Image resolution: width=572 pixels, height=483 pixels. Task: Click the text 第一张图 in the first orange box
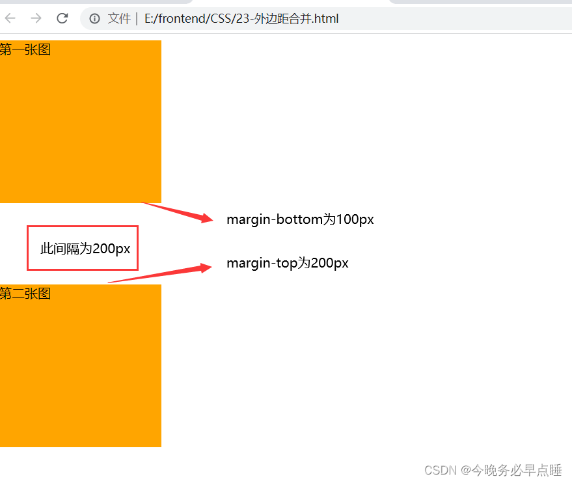tap(25, 49)
